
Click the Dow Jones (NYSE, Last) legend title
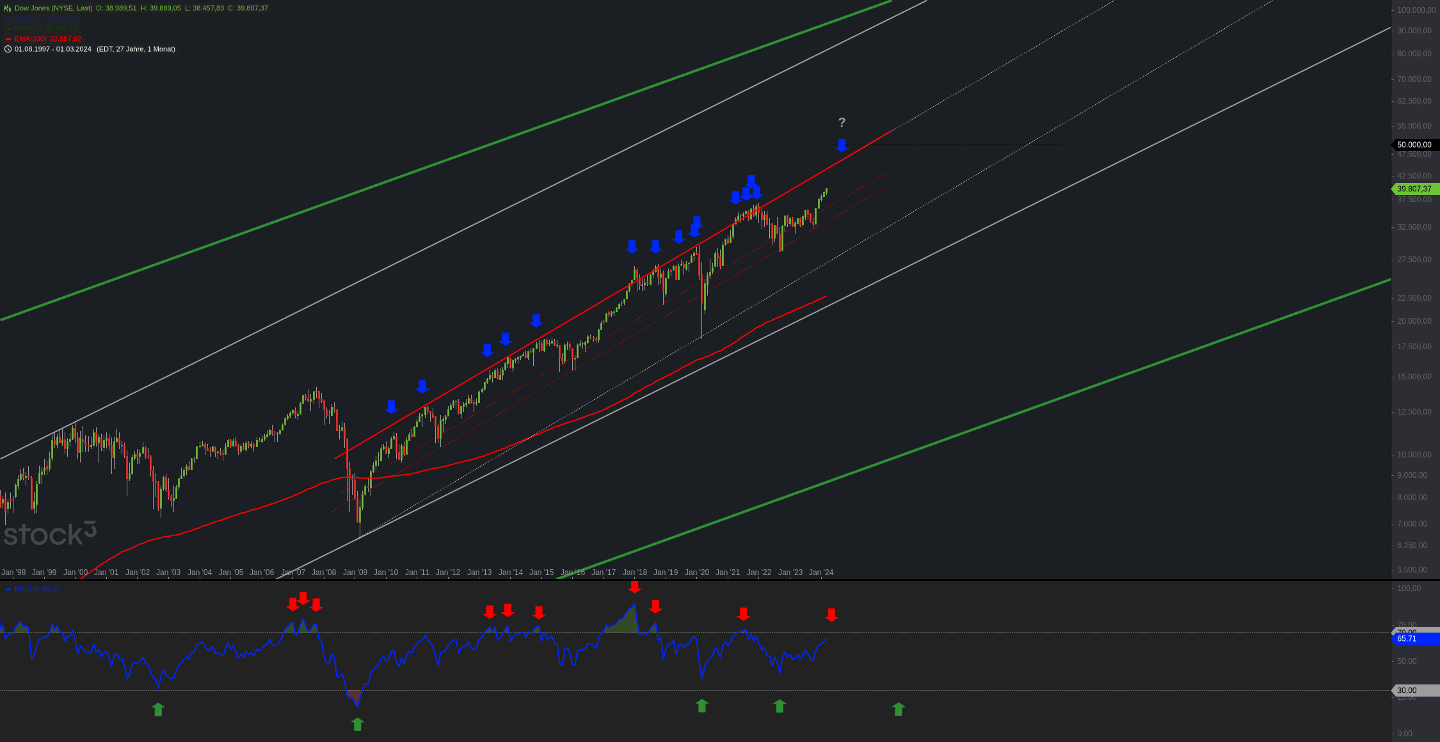coord(54,8)
